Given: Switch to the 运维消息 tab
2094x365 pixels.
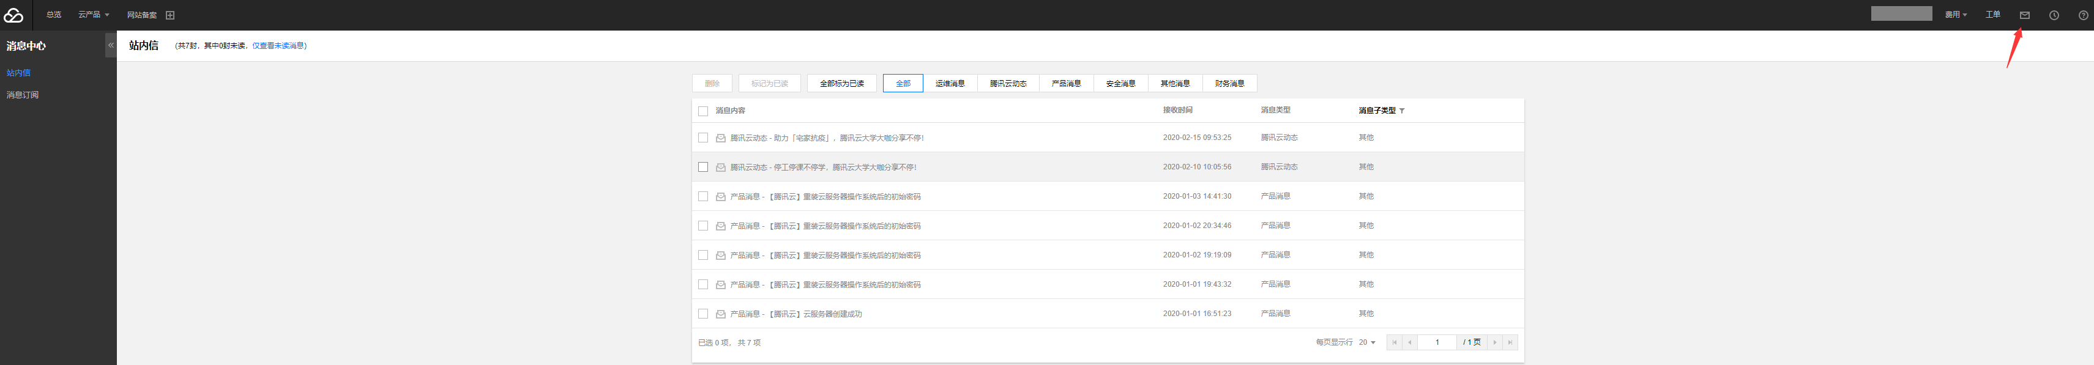Looking at the screenshot, I should click(x=950, y=84).
